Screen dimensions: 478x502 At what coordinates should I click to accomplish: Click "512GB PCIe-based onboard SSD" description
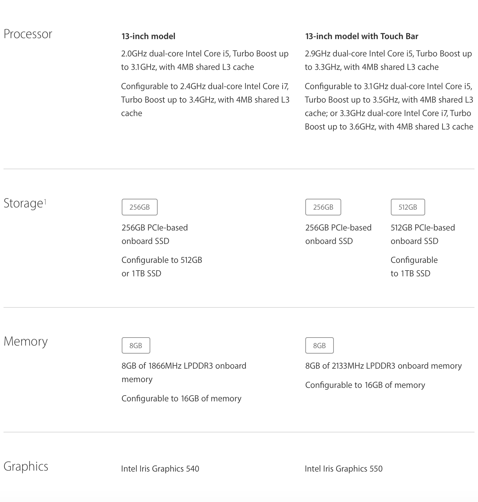coord(423,234)
